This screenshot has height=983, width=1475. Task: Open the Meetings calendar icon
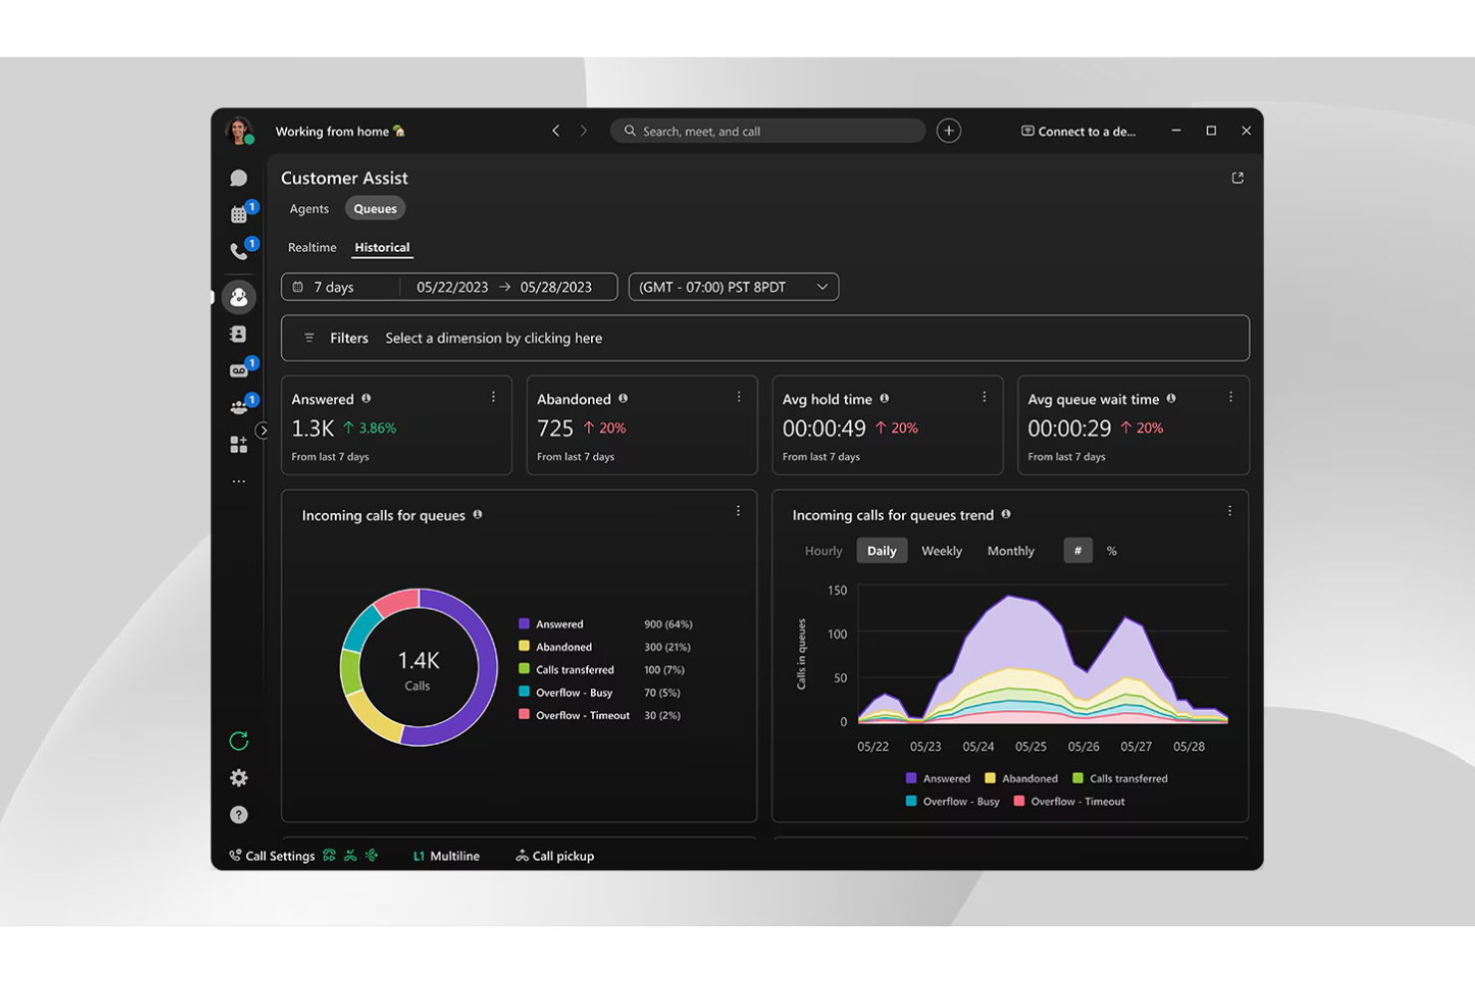pos(239,212)
